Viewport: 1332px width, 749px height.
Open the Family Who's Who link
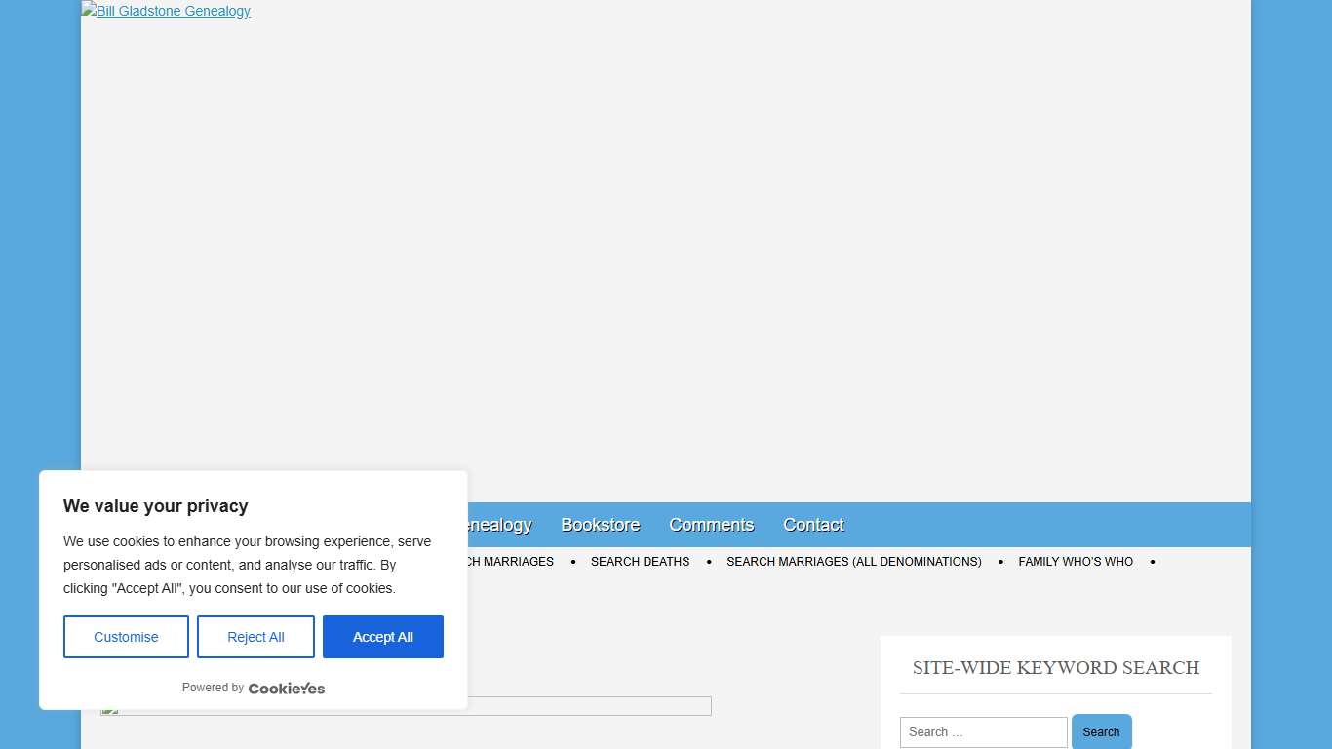pyautogui.click(x=1075, y=562)
